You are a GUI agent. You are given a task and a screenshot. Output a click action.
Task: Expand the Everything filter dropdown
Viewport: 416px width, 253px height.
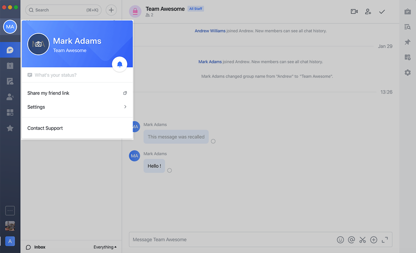tap(105, 247)
